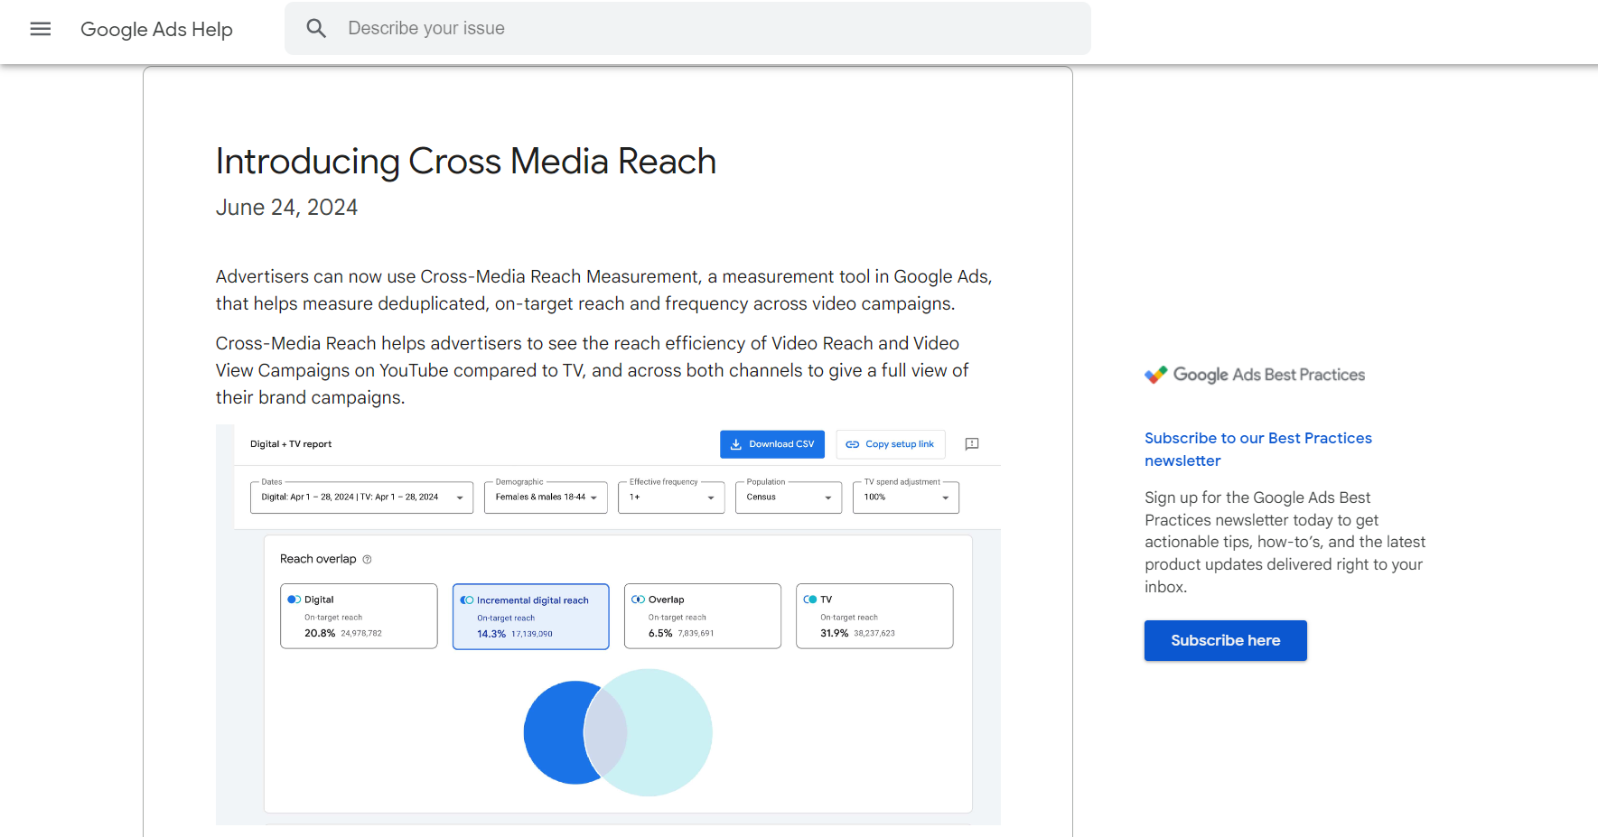Screen dimensions: 1598x837
Task: Click the Google Ads Best Practices logo
Action: point(1255,375)
